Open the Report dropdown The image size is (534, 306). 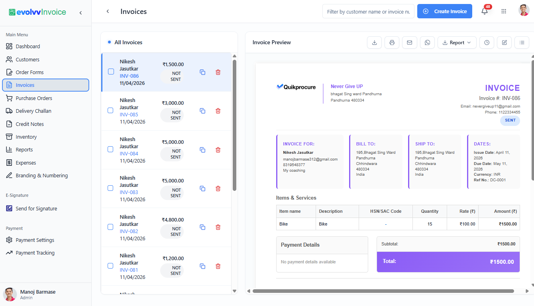pyautogui.click(x=457, y=43)
